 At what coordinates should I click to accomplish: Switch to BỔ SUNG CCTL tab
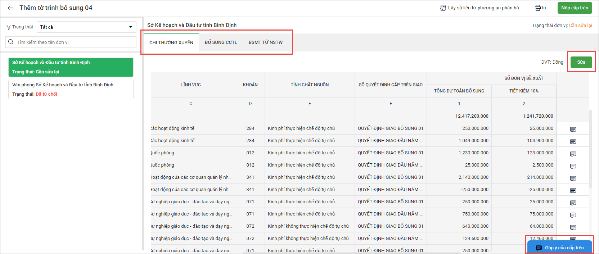click(221, 42)
